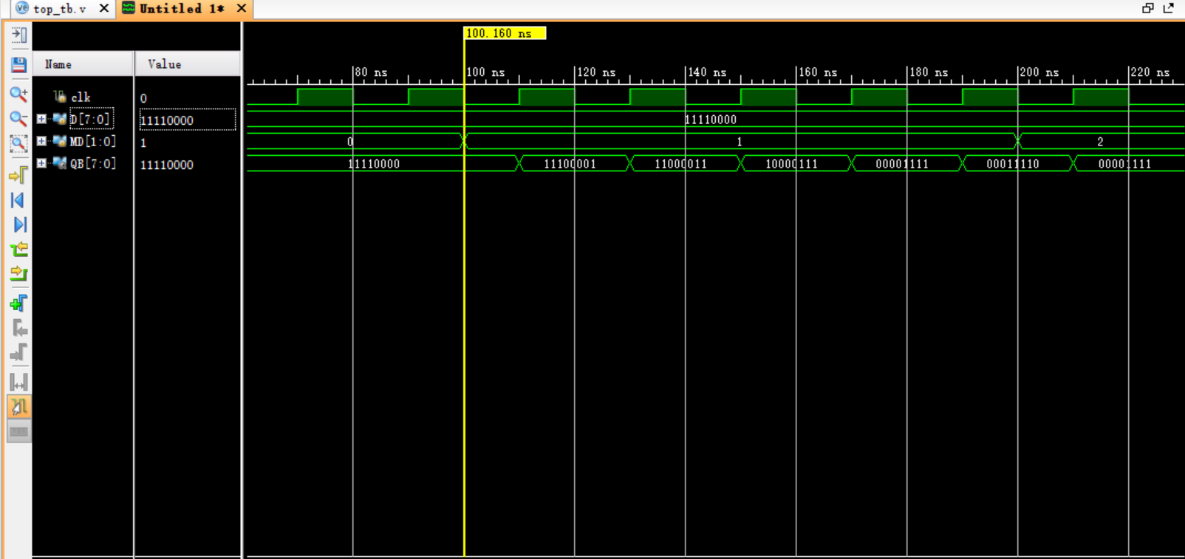Zoom fit the waveform view
This screenshot has width=1185, height=559.
click(x=19, y=143)
